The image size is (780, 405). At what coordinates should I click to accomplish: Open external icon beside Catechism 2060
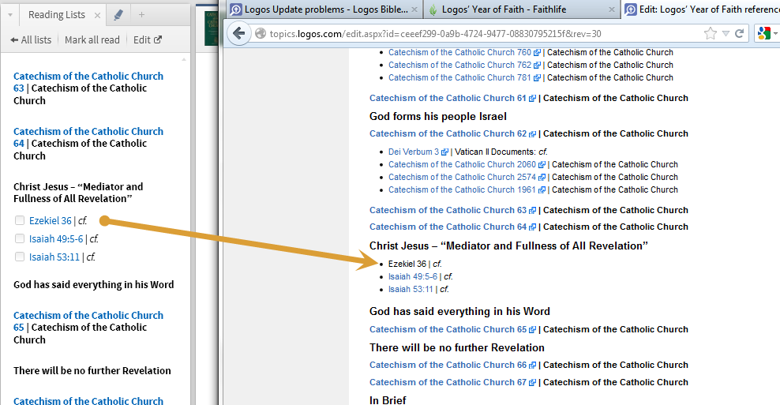542,165
